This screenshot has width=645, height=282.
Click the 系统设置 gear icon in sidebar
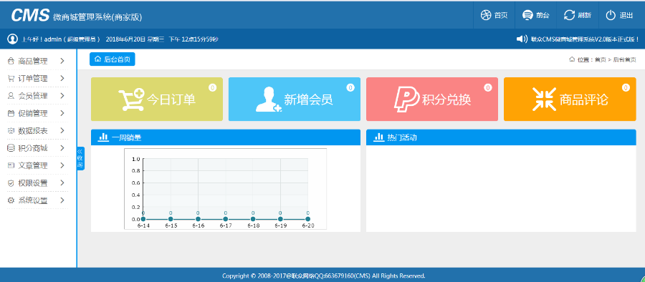click(x=11, y=200)
